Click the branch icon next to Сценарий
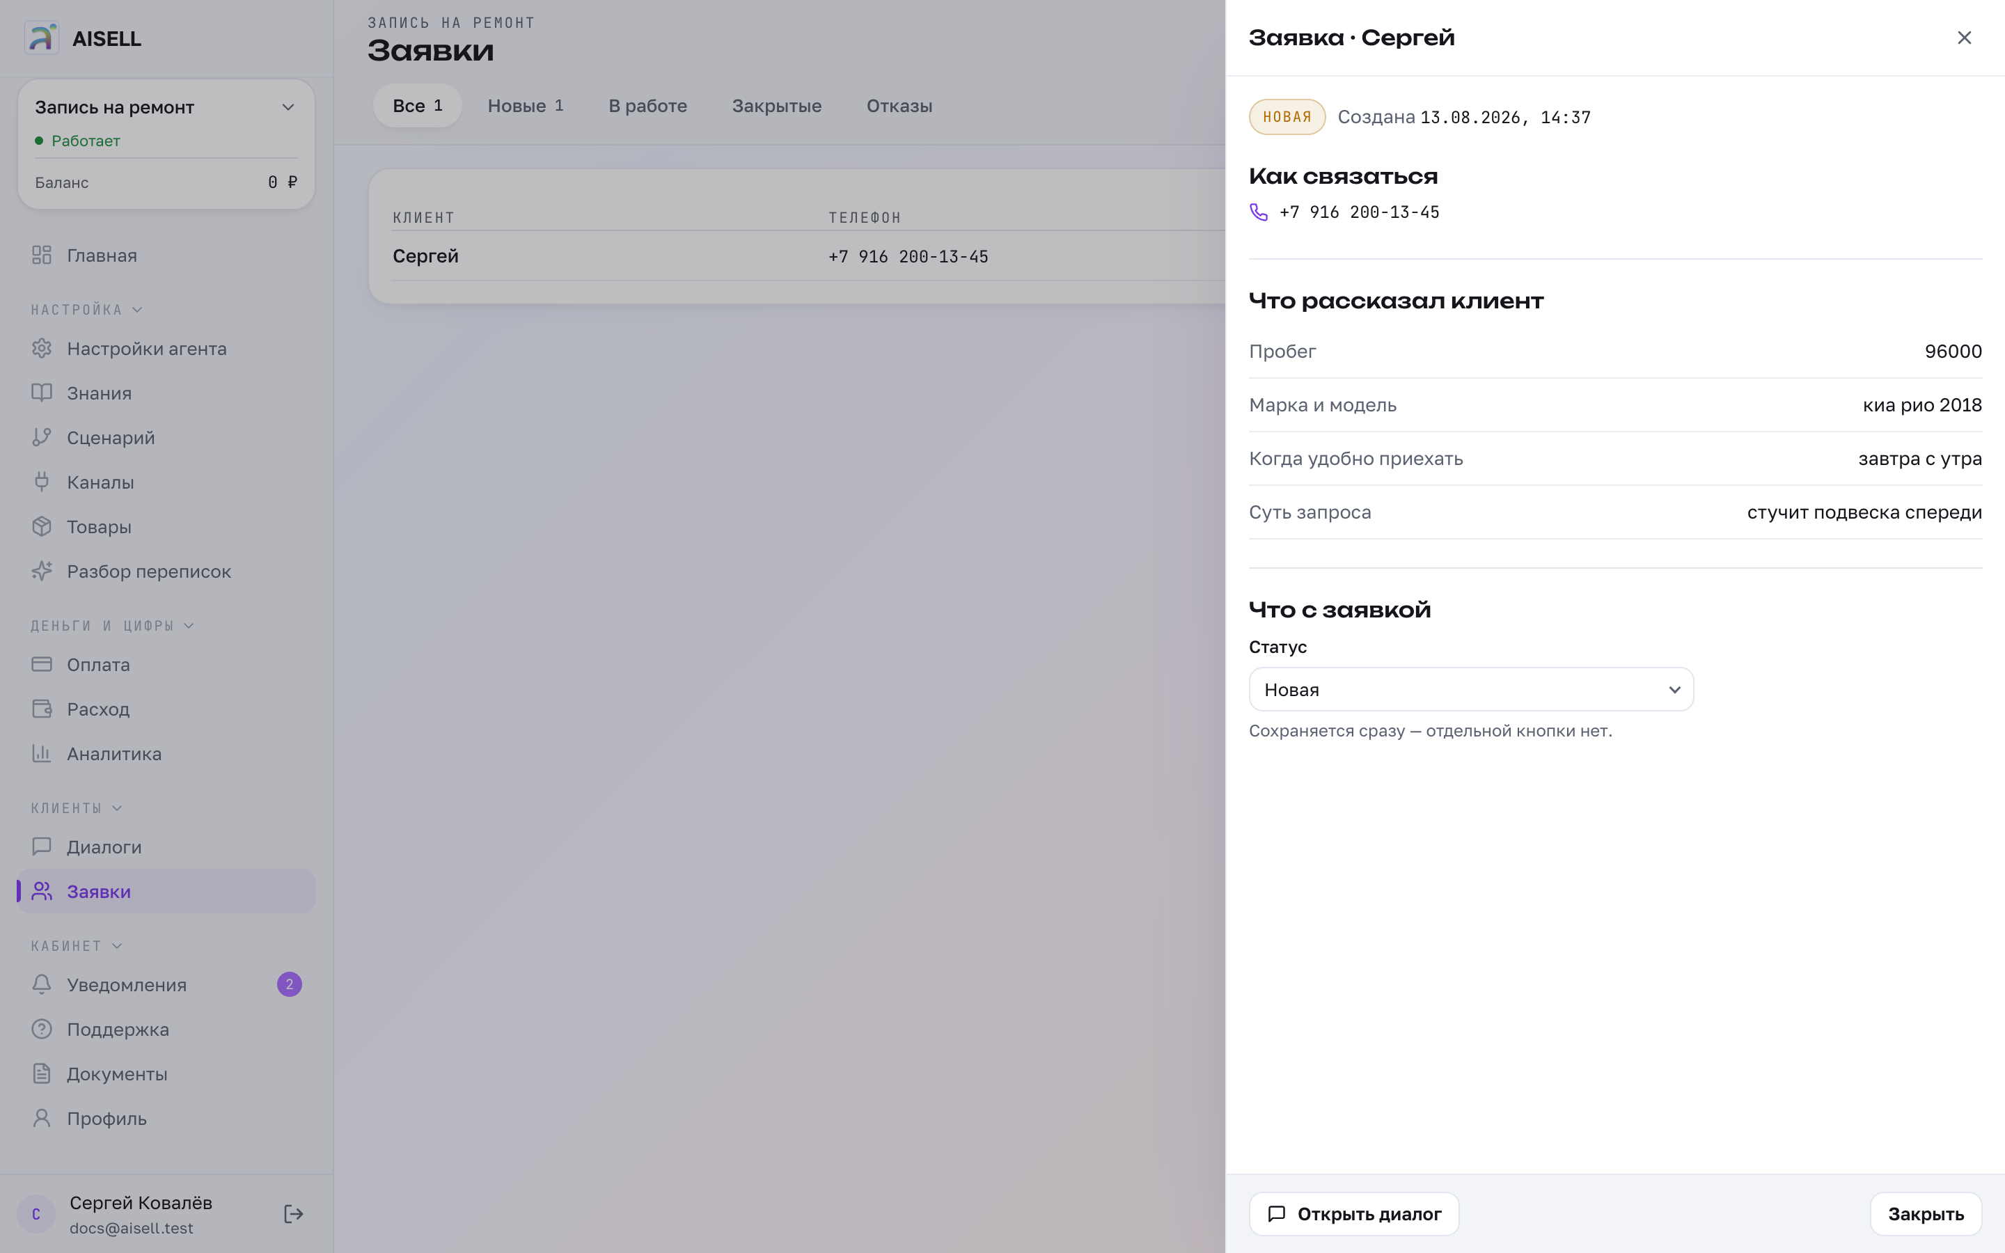 (42, 438)
